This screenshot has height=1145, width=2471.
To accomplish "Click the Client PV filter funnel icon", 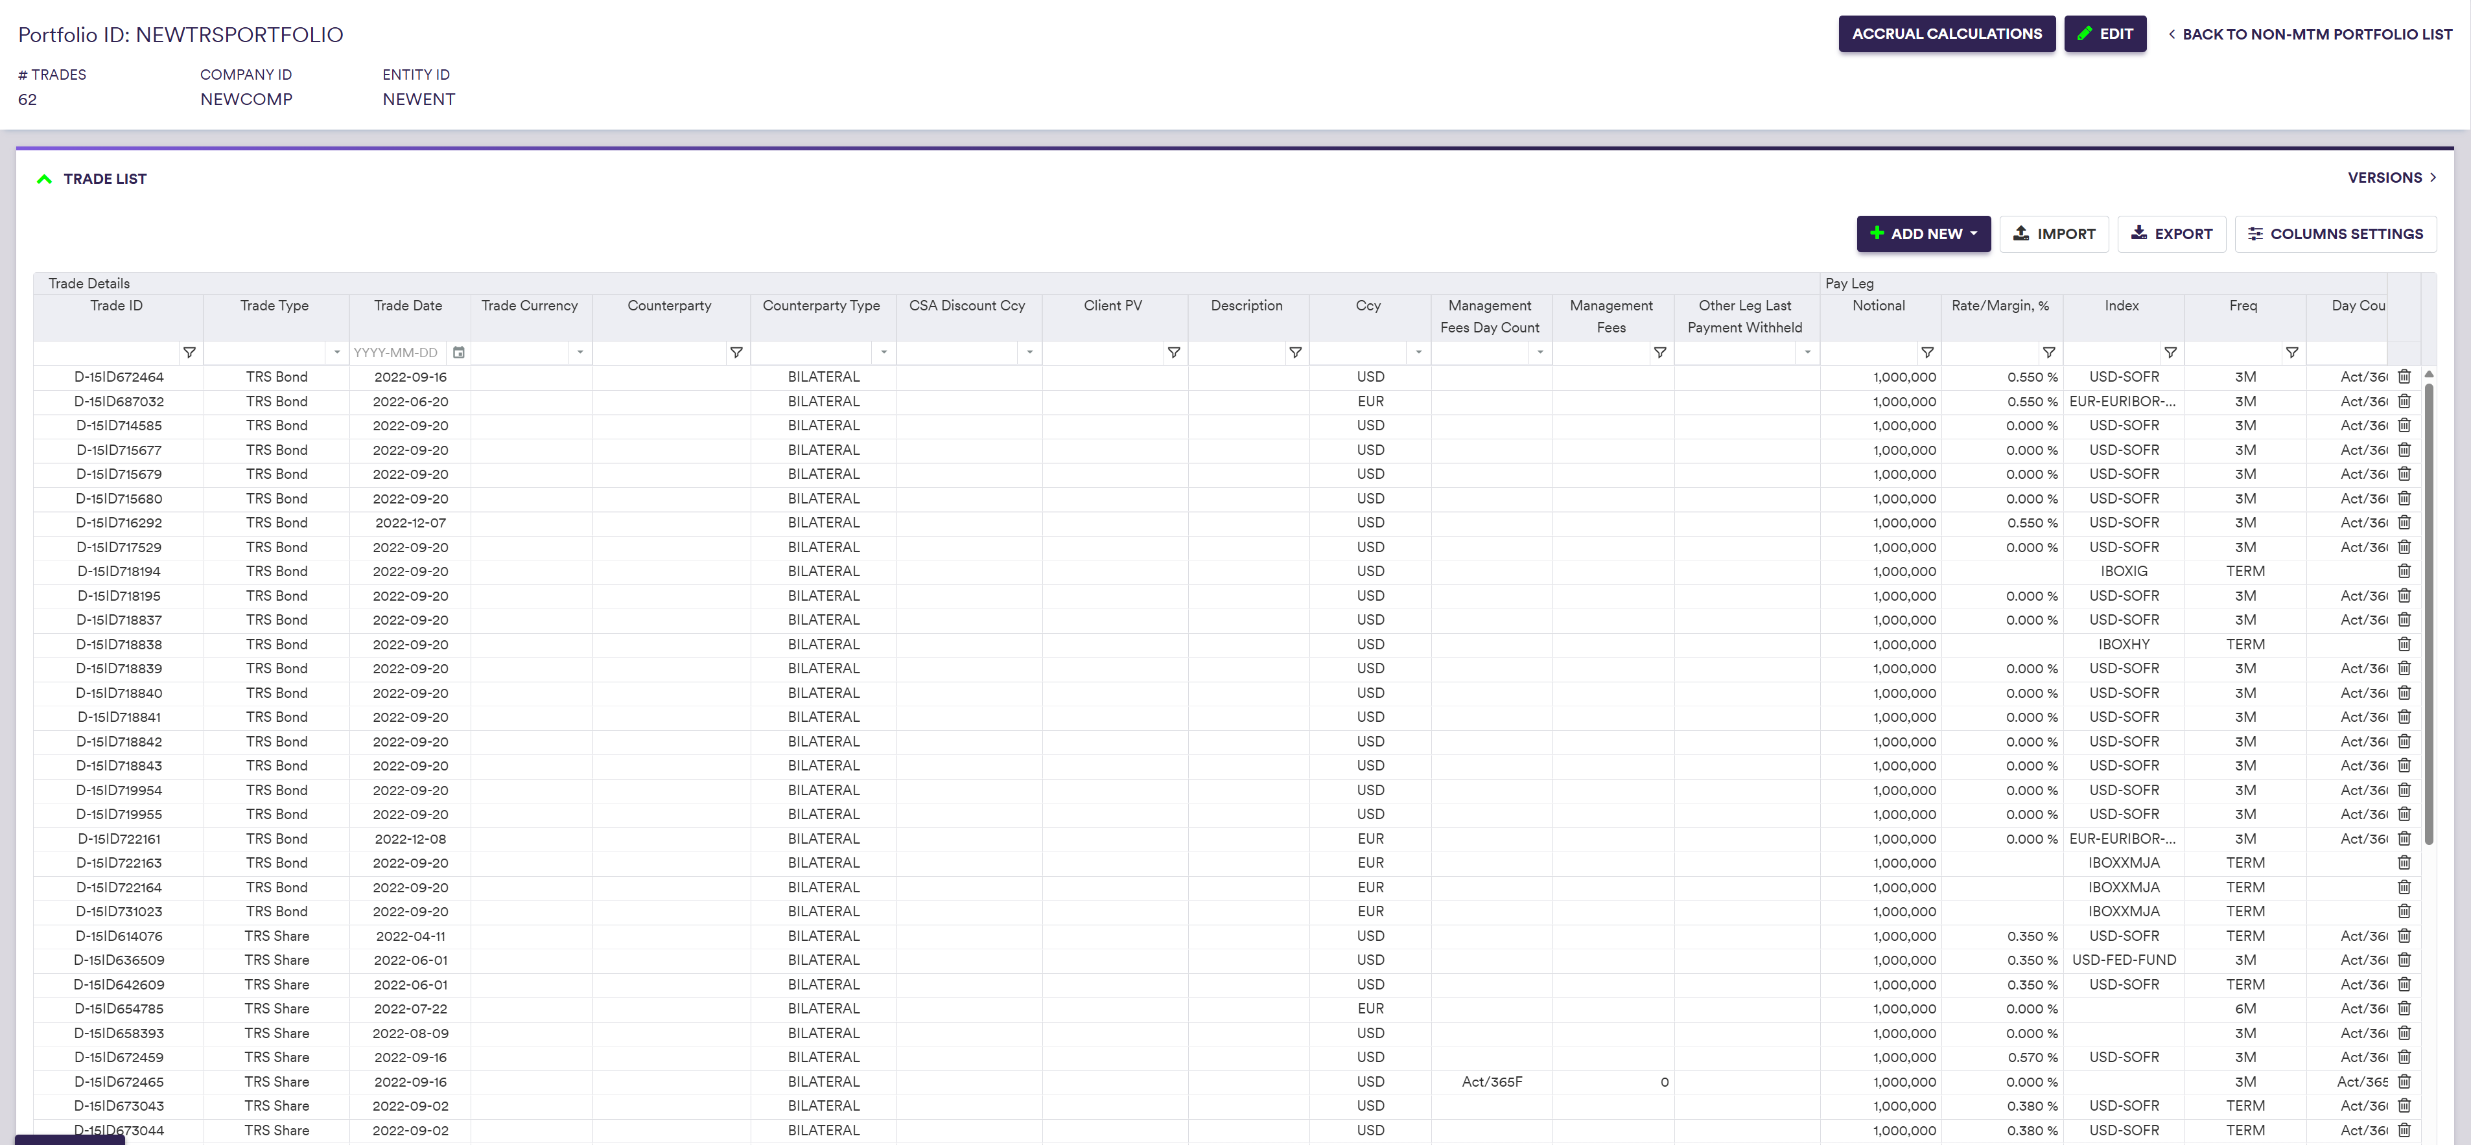I will [1173, 353].
